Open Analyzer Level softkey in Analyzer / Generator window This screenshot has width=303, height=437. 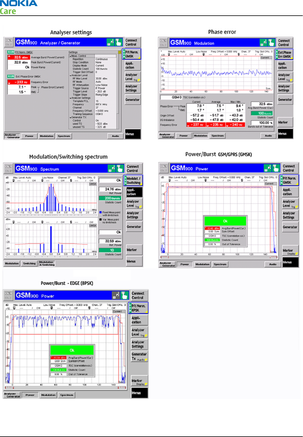point(132,77)
